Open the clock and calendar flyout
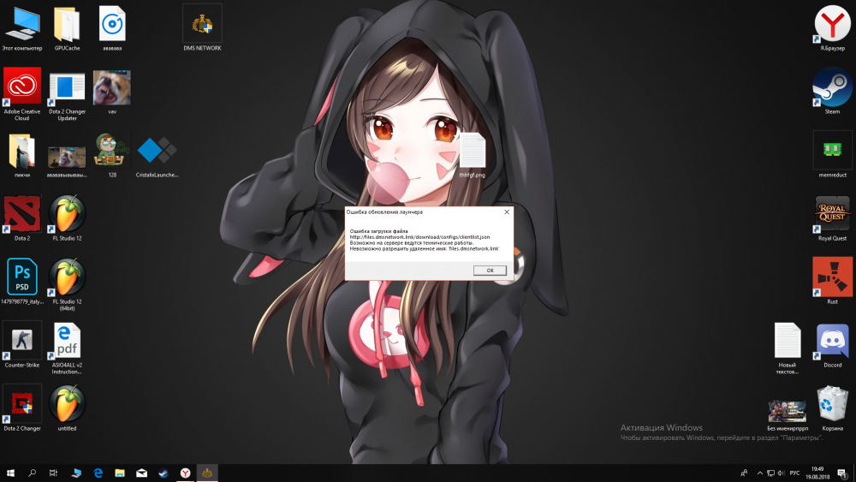The height and width of the screenshot is (482, 856). click(x=817, y=473)
